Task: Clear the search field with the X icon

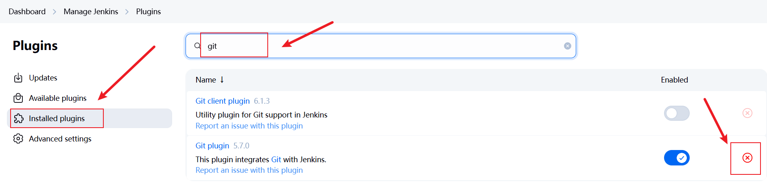Action: click(568, 46)
